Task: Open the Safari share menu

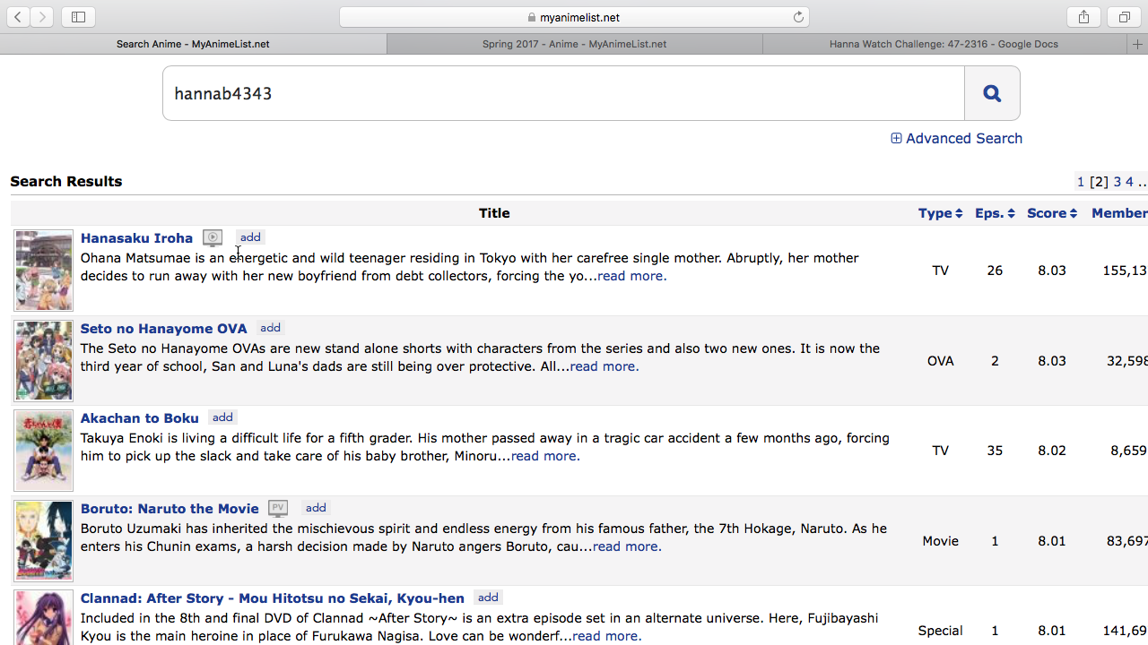Action: click(1083, 17)
